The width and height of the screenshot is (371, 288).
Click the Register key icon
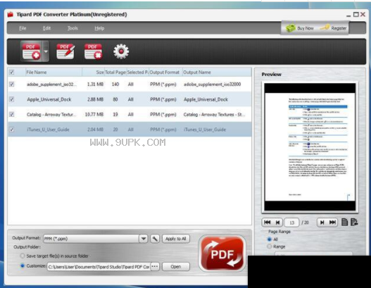(x=325, y=27)
